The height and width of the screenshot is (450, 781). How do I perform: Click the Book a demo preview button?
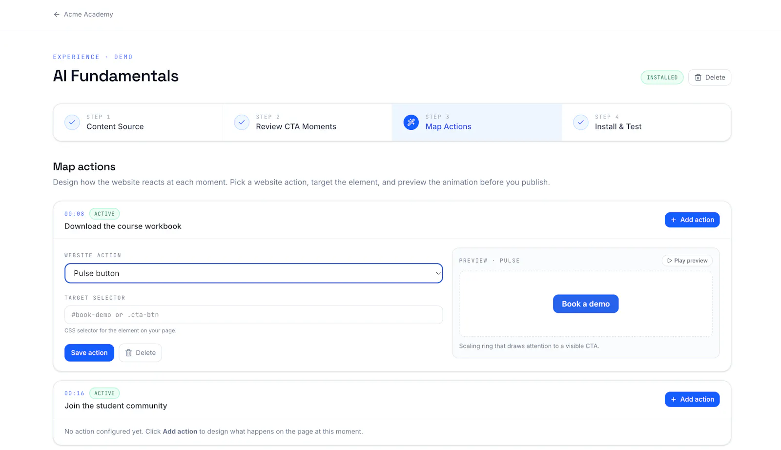pyautogui.click(x=586, y=304)
